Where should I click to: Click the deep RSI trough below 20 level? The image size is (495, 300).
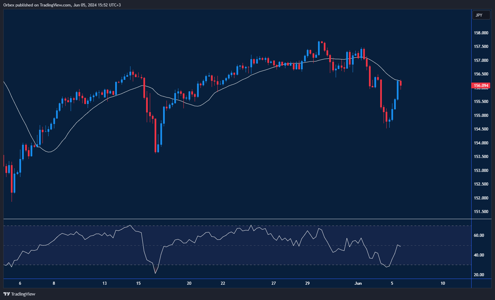coord(155,273)
